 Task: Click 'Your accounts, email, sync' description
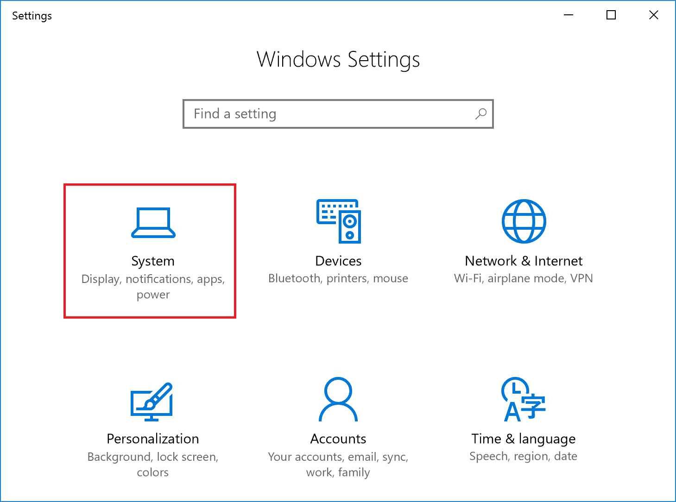click(x=338, y=464)
